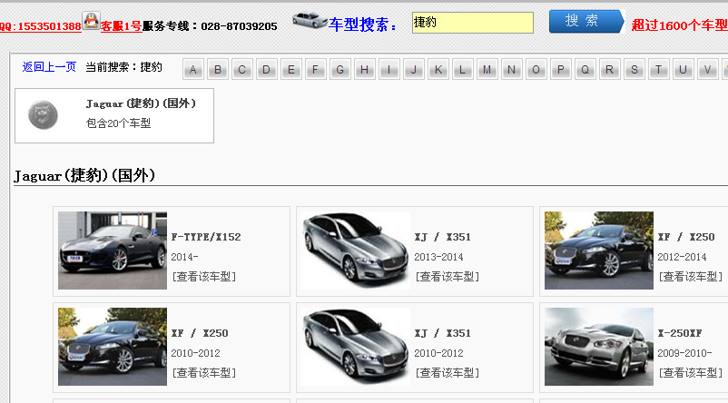Click the car icon beside 车型搜索

point(310,20)
